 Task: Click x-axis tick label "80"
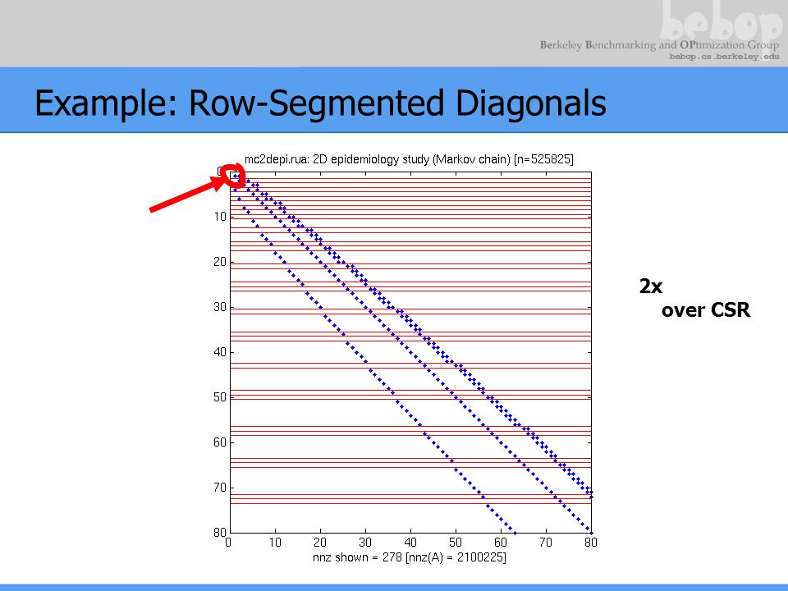point(590,543)
